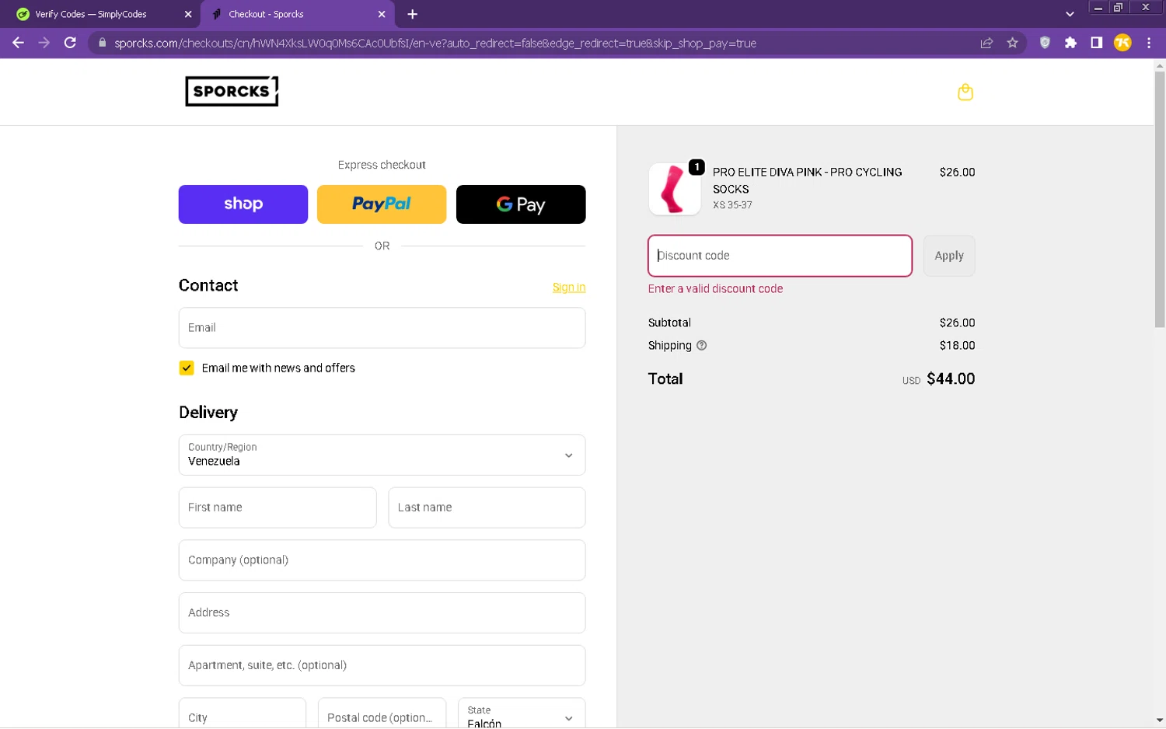This screenshot has height=729, width=1166.
Task: Bookmark this page with the star
Action: pyautogui.click(x=1012, y=43)
